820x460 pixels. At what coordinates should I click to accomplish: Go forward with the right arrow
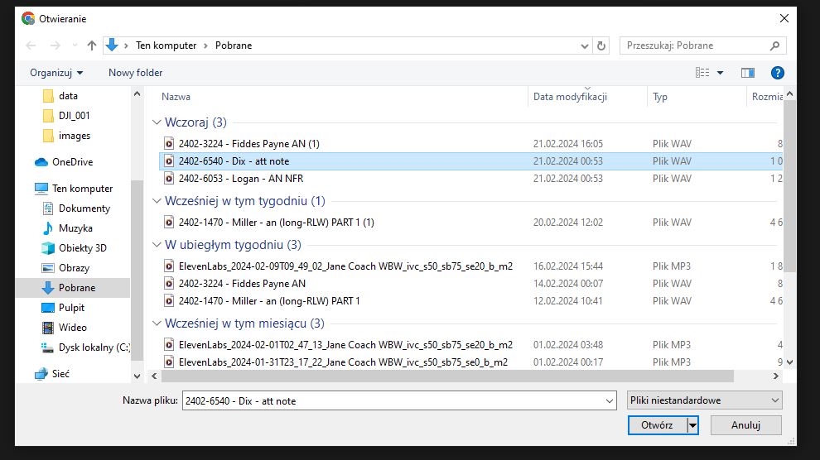[55, 46]
